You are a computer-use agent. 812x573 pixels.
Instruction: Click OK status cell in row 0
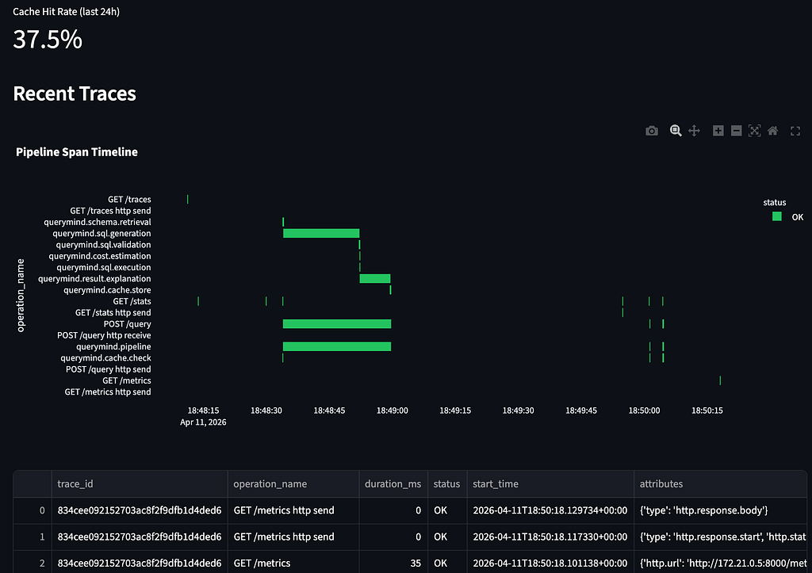(447, 510)
